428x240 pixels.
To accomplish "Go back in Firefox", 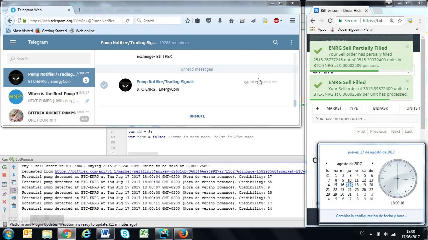I will coord(10,21).
